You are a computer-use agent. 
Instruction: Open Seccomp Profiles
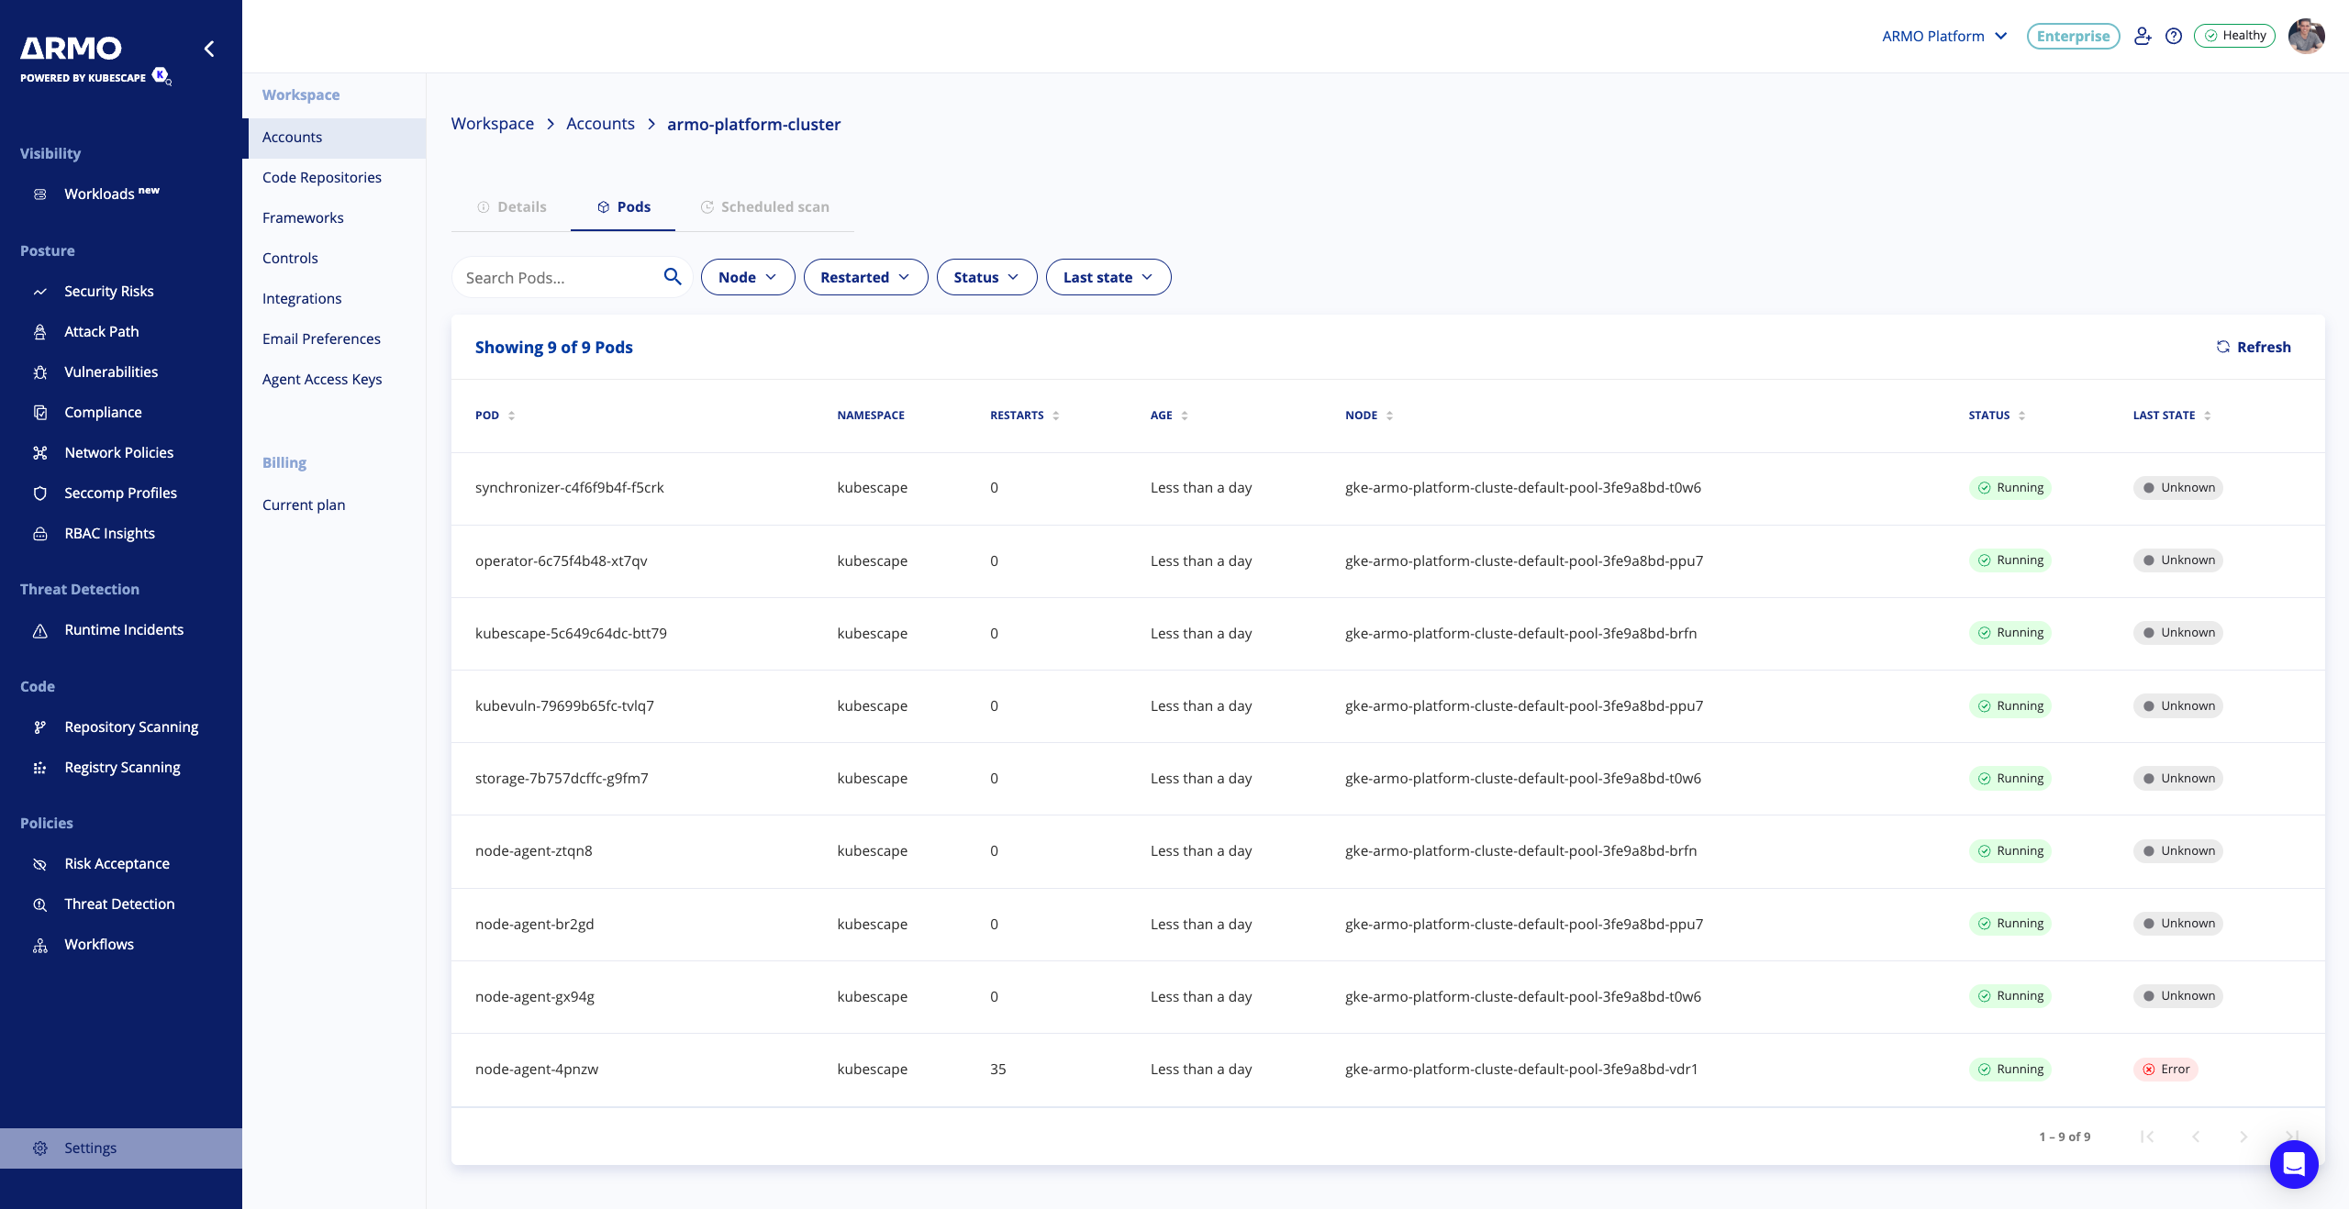[121, 493]
